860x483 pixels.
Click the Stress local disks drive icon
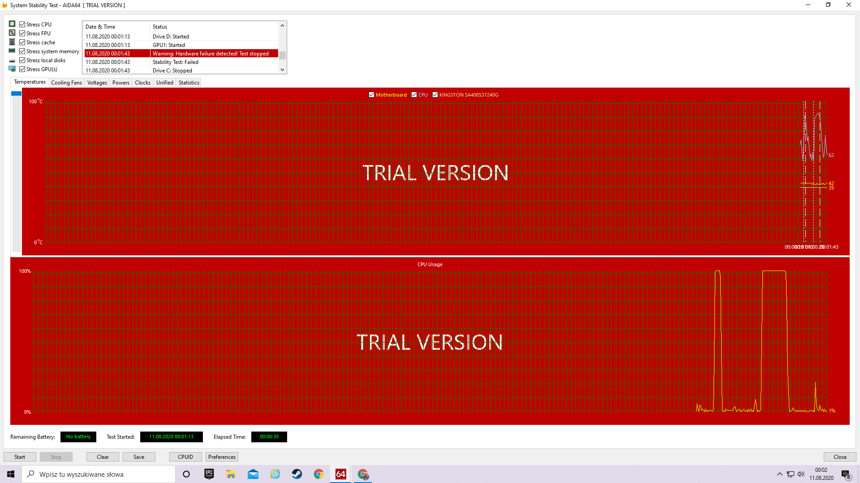12,60
